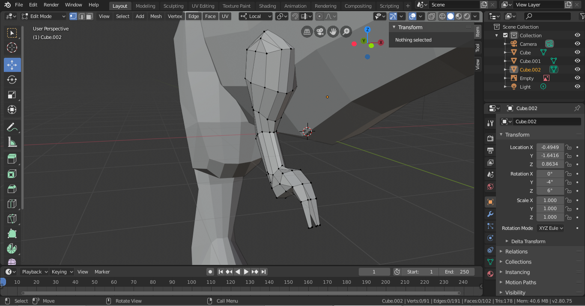Viewport: 585px width, 306px height.
Task: Expand the Delta Transform section
Action: (528, 241)
